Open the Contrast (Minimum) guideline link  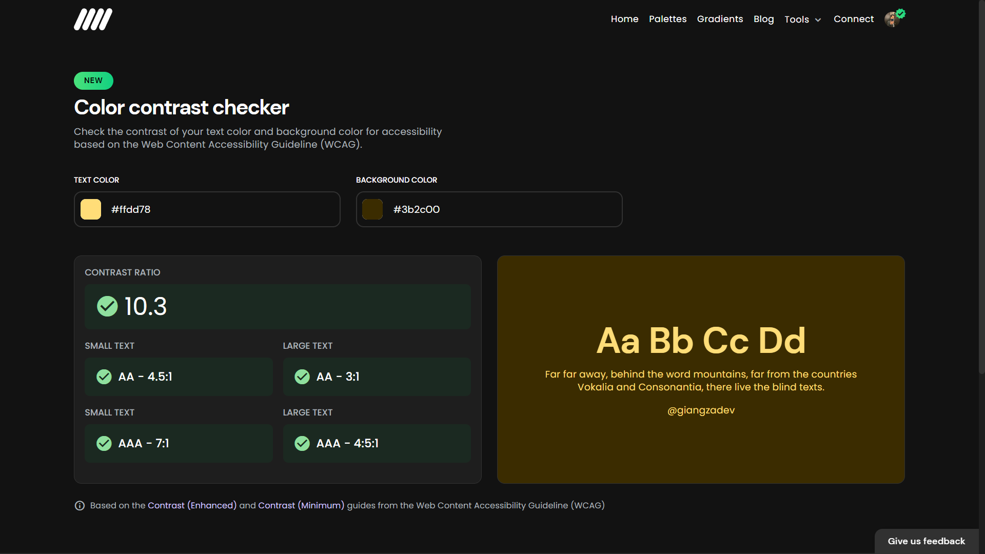pos(301,505)
